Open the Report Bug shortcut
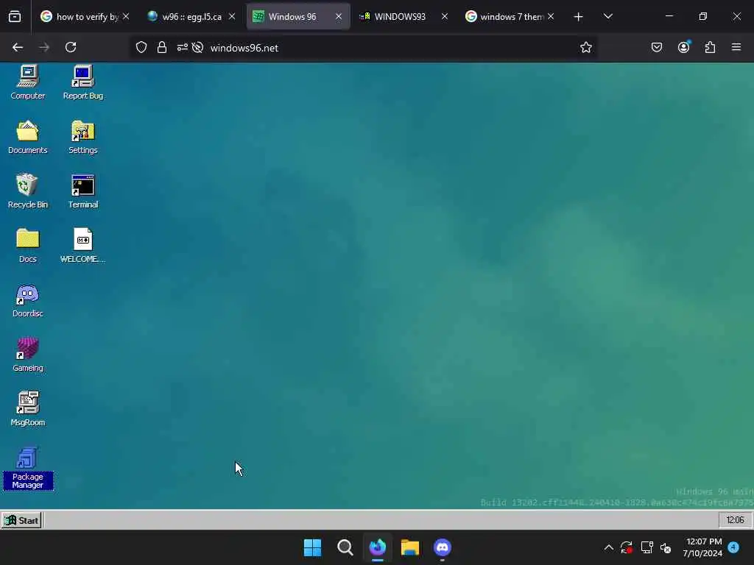754x565 pixels. tap(82, 82)
